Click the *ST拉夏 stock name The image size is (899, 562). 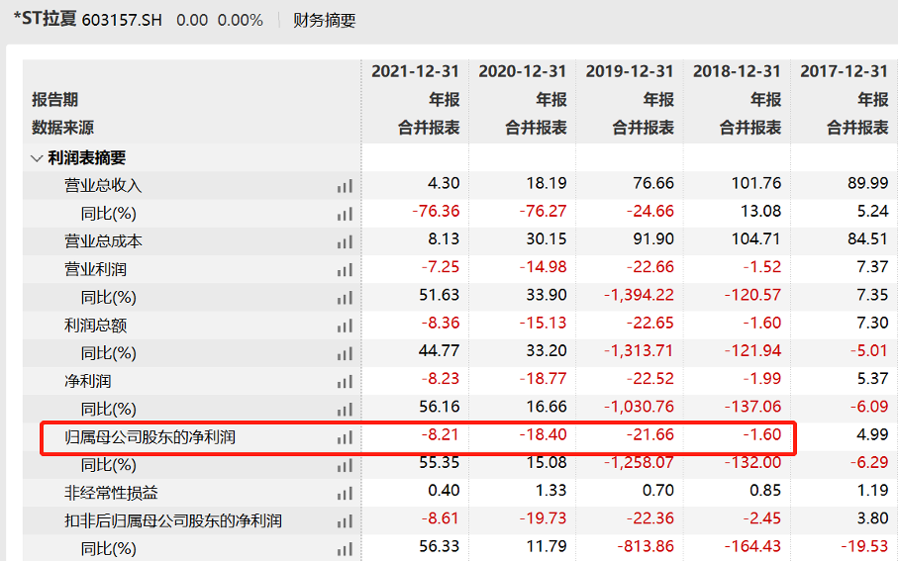coord(45,20)
